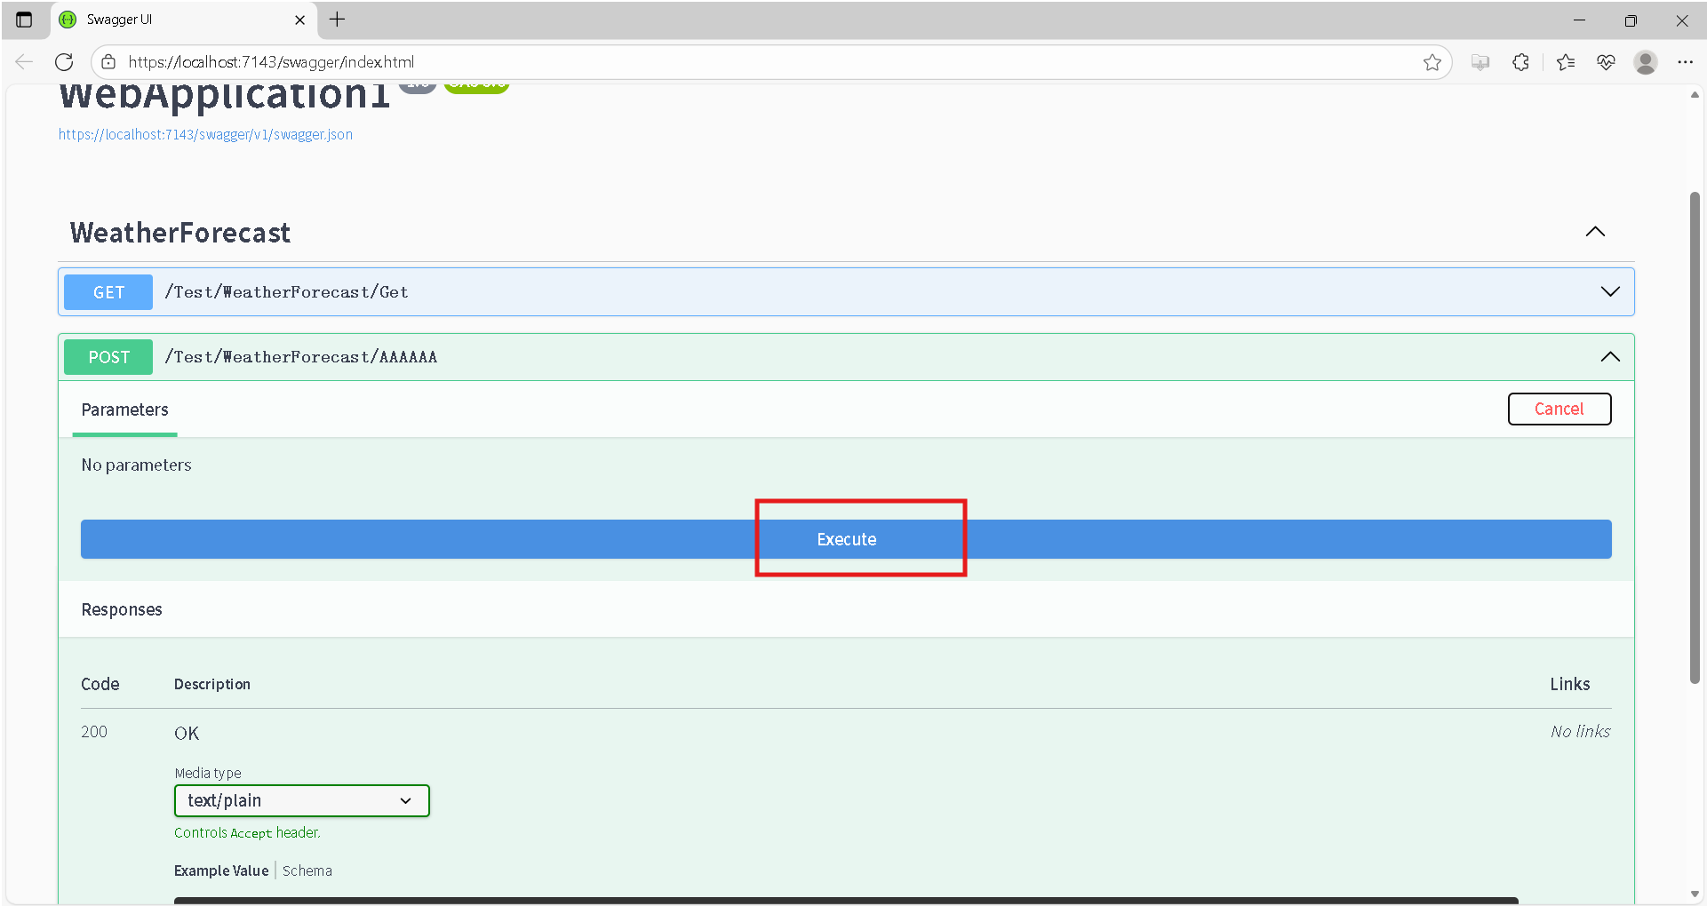Collapse the WeatherForecast section
Screen dimensions: 1707x906
point(1595,232)
